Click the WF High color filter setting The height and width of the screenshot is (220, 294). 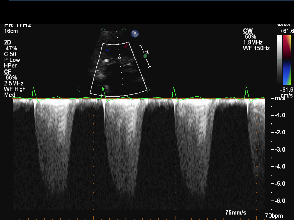(x=15, y=89)
